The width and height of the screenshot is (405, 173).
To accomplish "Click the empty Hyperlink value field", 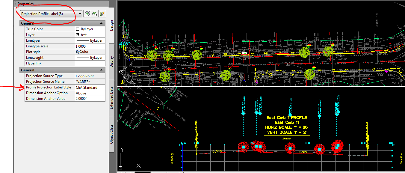I will pos(90,63).
